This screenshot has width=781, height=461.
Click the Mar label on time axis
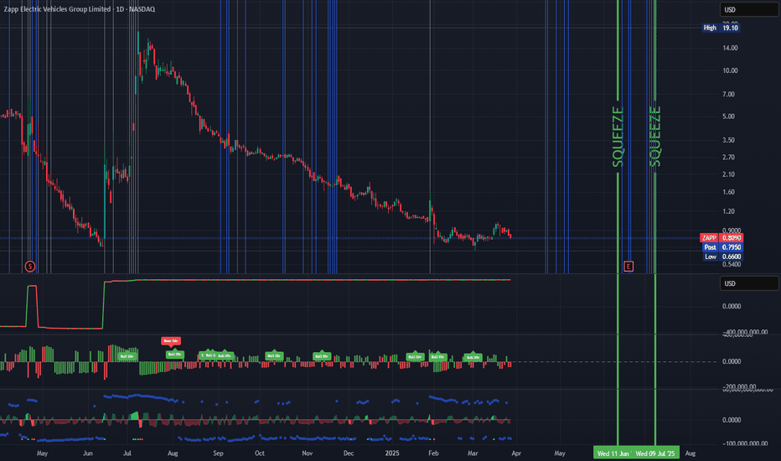(472, 453)
